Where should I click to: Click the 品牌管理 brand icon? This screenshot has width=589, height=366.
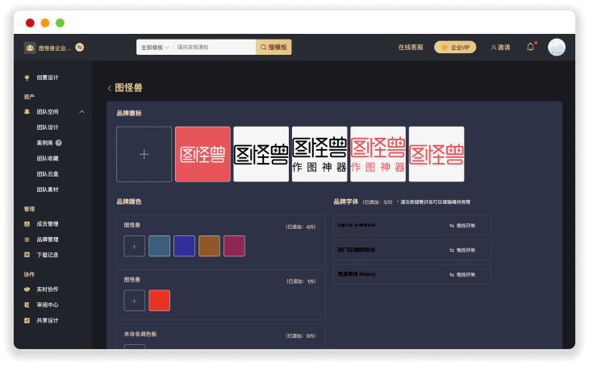pos(27,239)
